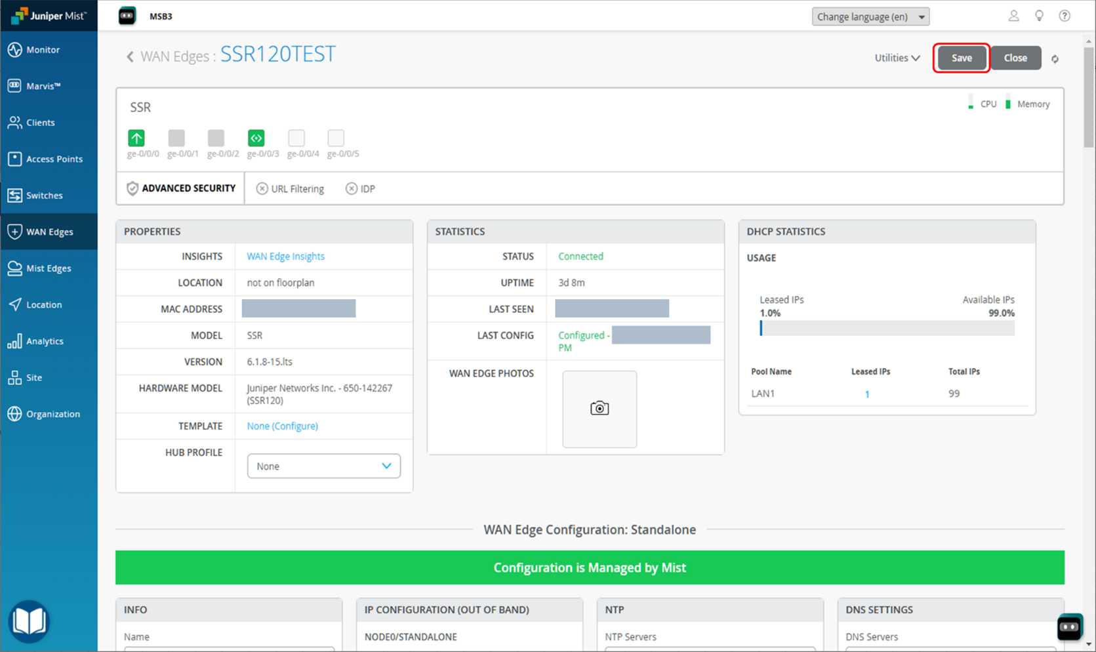
Task: Go back using the WAN Edges arrow
Action: (130, 57)
